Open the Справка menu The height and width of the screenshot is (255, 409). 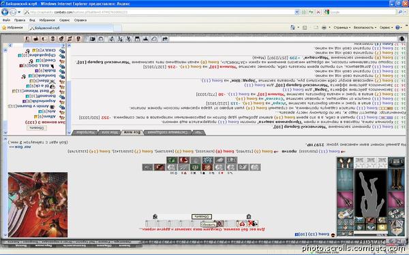[x=80, y=20]
